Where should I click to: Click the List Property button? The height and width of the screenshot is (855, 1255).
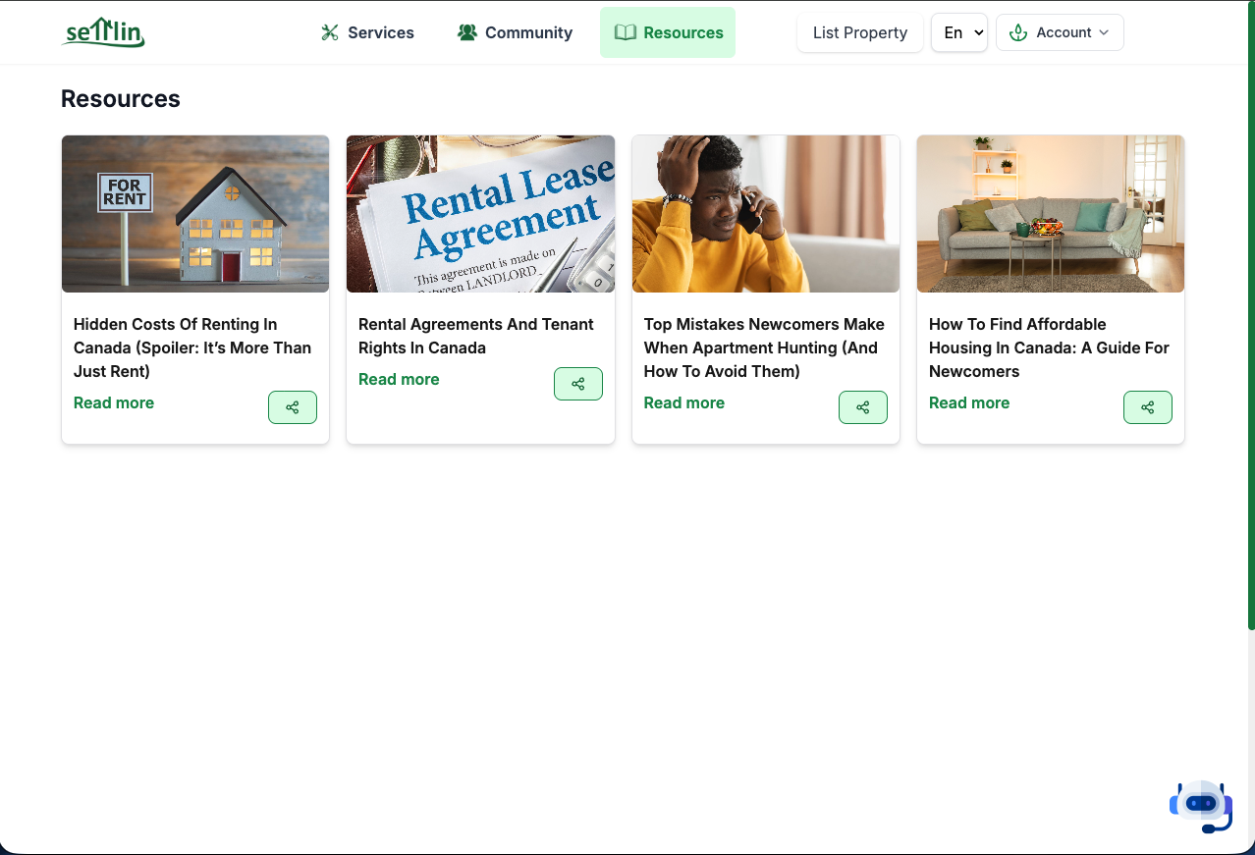coord(860,32)
